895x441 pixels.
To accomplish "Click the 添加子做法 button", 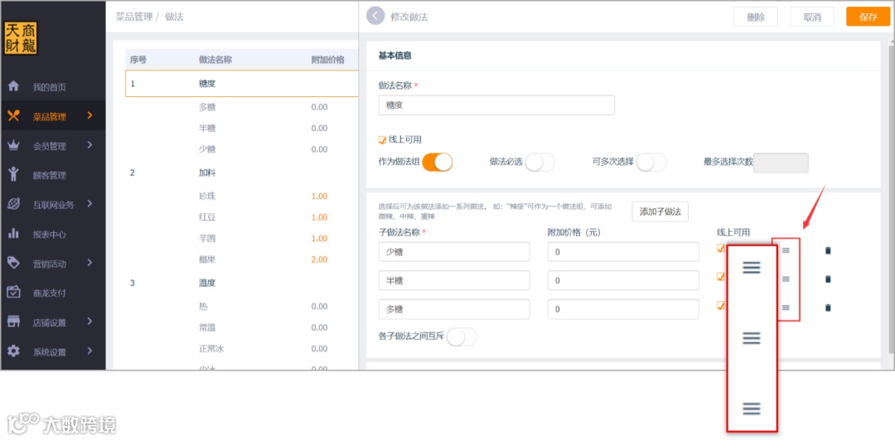I will click(660, 211).
